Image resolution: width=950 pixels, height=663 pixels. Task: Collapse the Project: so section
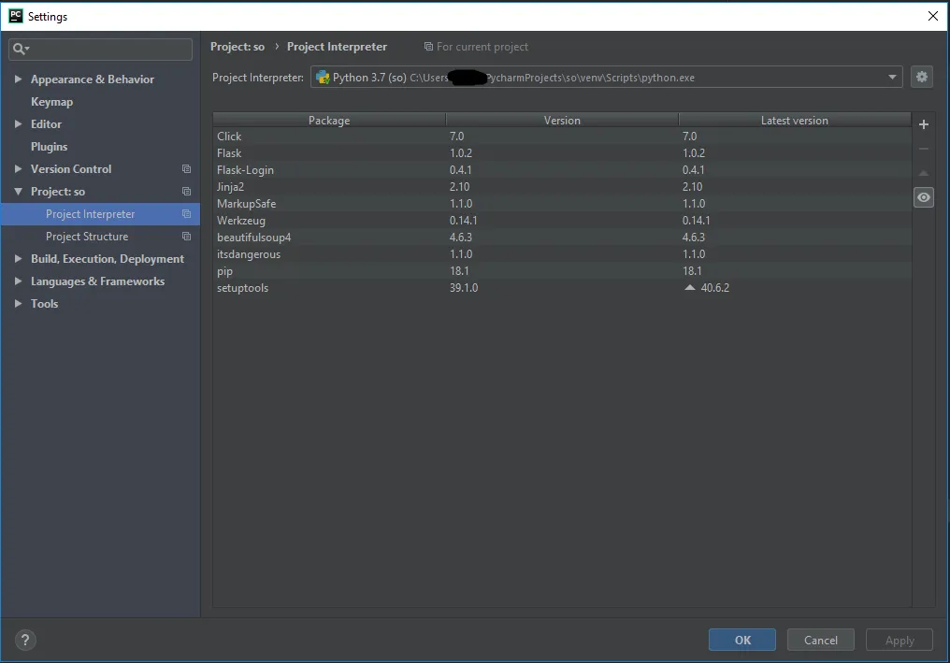tap(18, 192)
